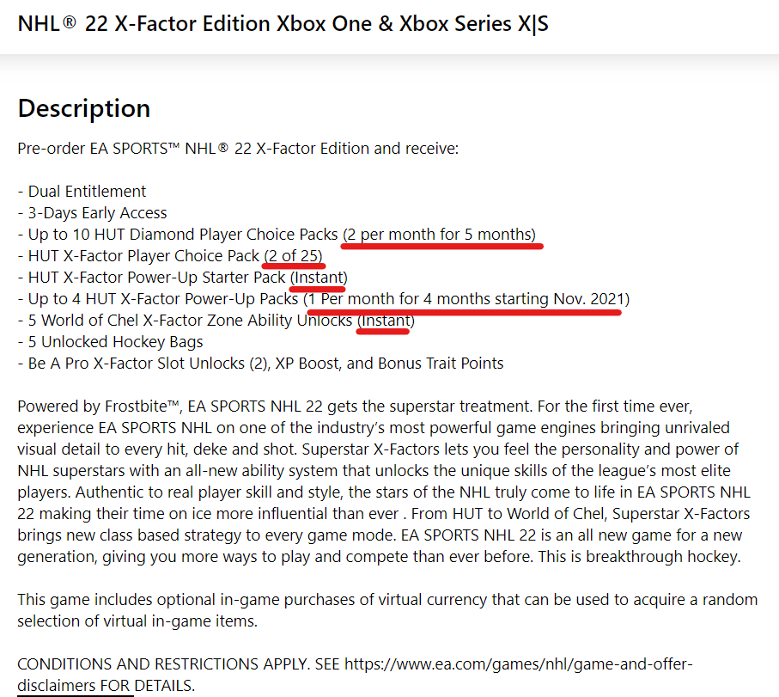The width and height of the screenshot is (779, 697).
Task: Click the Description heading
Action: 84,108
